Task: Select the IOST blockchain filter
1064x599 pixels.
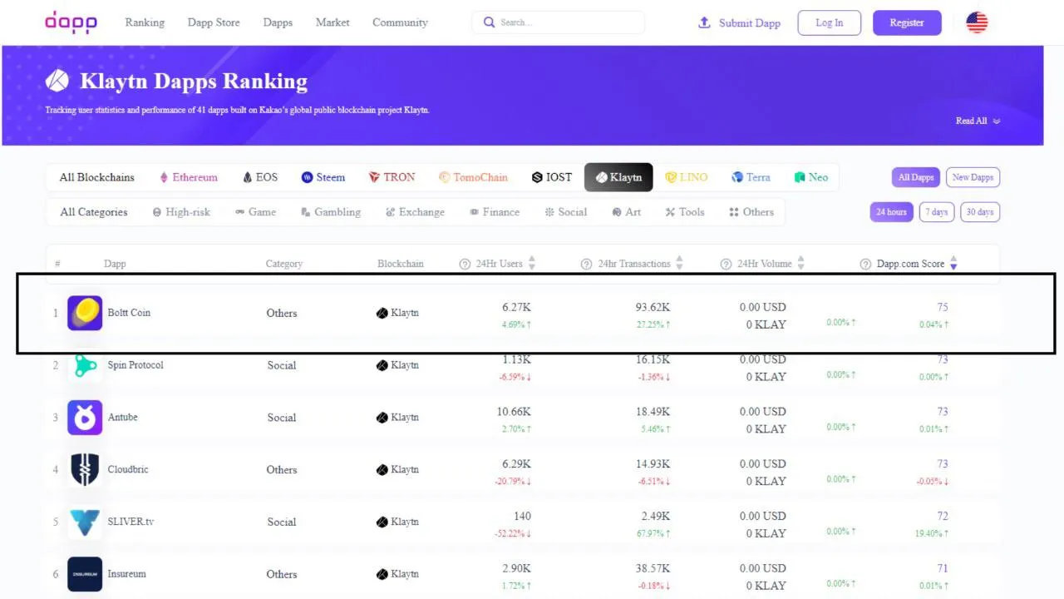Action: click(552, 177)
